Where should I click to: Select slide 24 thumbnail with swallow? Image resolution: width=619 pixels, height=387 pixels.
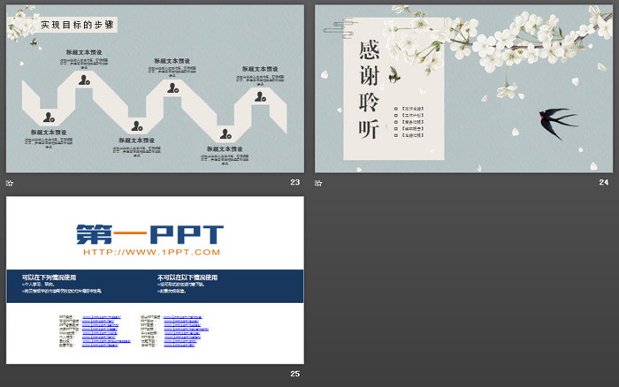(x=463, y=88)
